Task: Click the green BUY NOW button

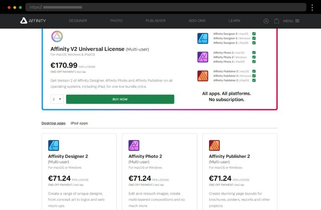Action: [x=120, y=99]
